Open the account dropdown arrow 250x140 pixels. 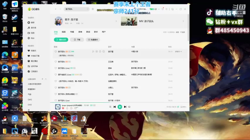[x=159, y=9]
